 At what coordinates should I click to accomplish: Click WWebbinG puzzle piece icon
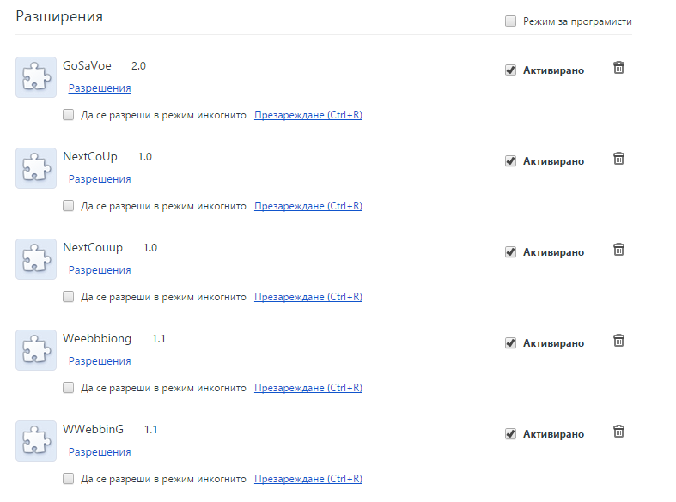coord(36,441)
